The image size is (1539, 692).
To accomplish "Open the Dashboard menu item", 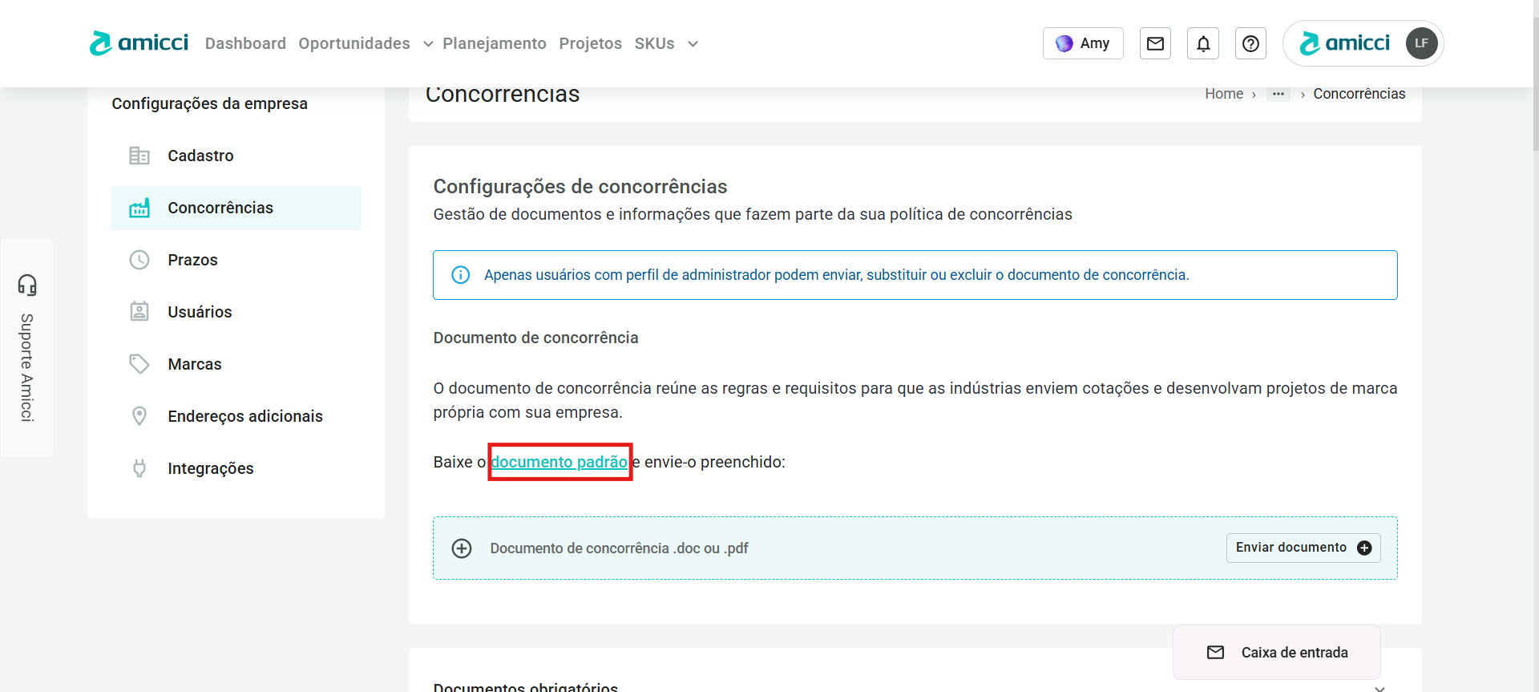I will point(245,43).
